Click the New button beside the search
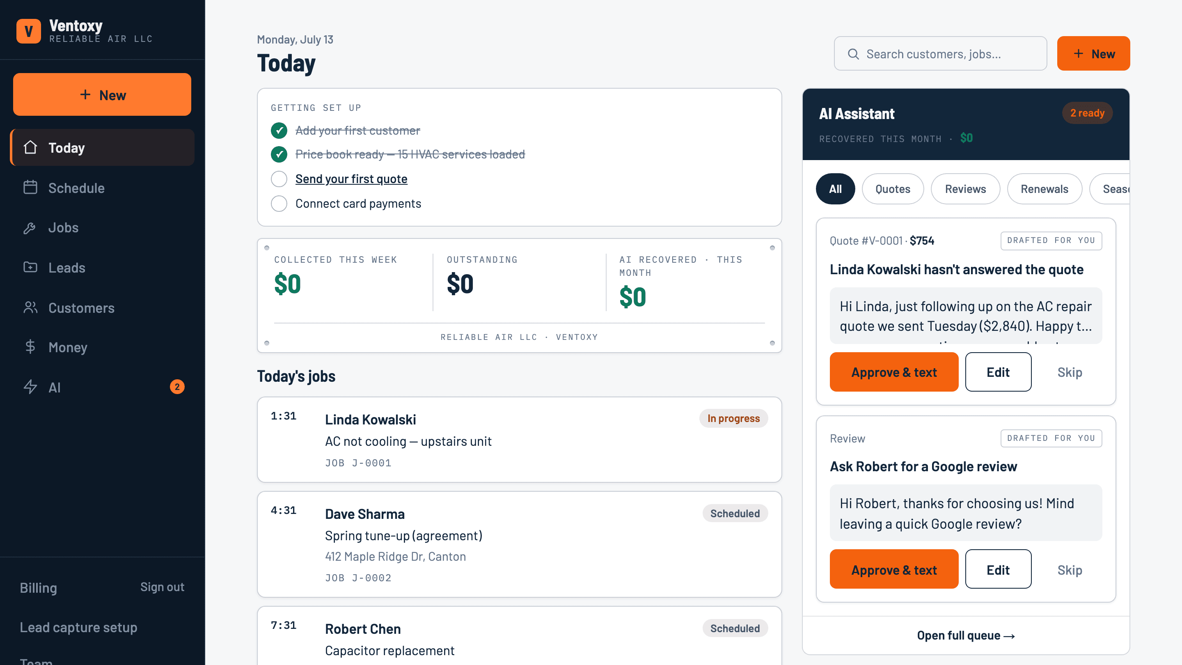The image size is (1182, 665). (1093, 54)
